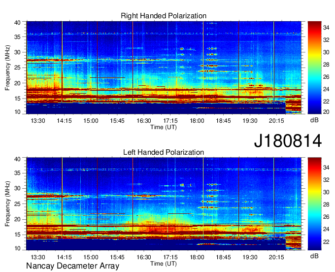Click 22 value on Left Handed color bar
This screenshot has width=335, height=272.
(326, 242)
